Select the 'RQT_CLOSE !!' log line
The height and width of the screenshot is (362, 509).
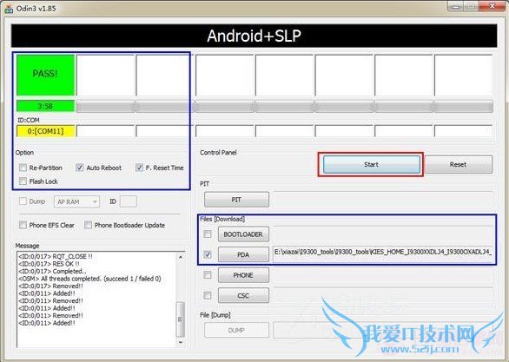point(56,256)
